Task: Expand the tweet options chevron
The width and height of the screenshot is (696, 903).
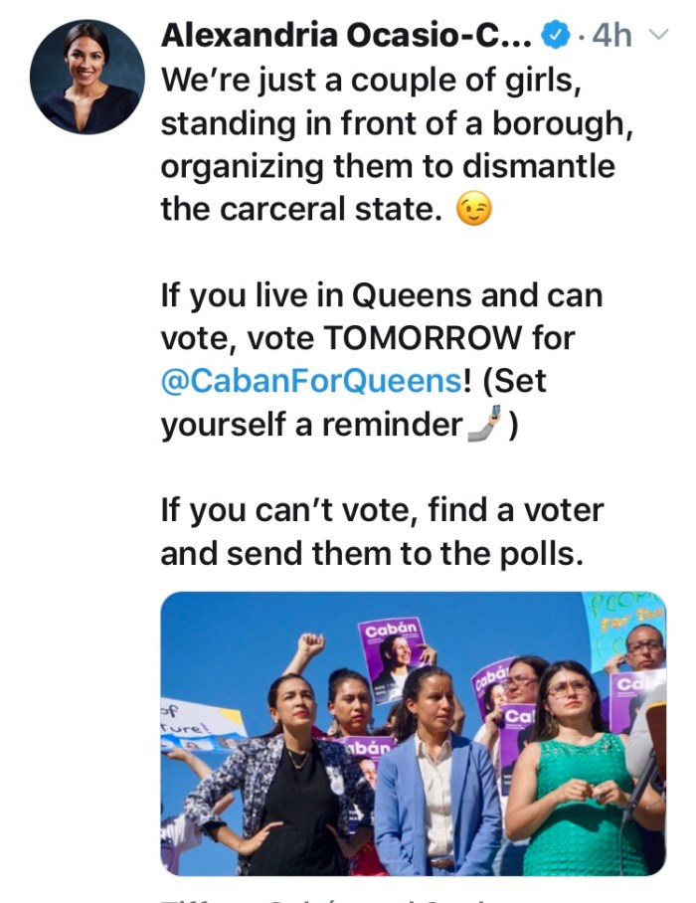Action: 657,36
